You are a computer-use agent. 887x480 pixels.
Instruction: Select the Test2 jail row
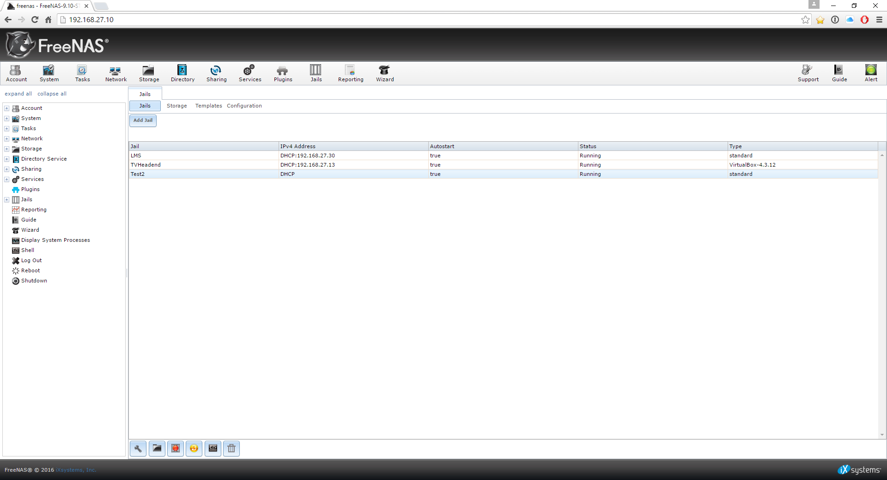[x=504, y=174]
